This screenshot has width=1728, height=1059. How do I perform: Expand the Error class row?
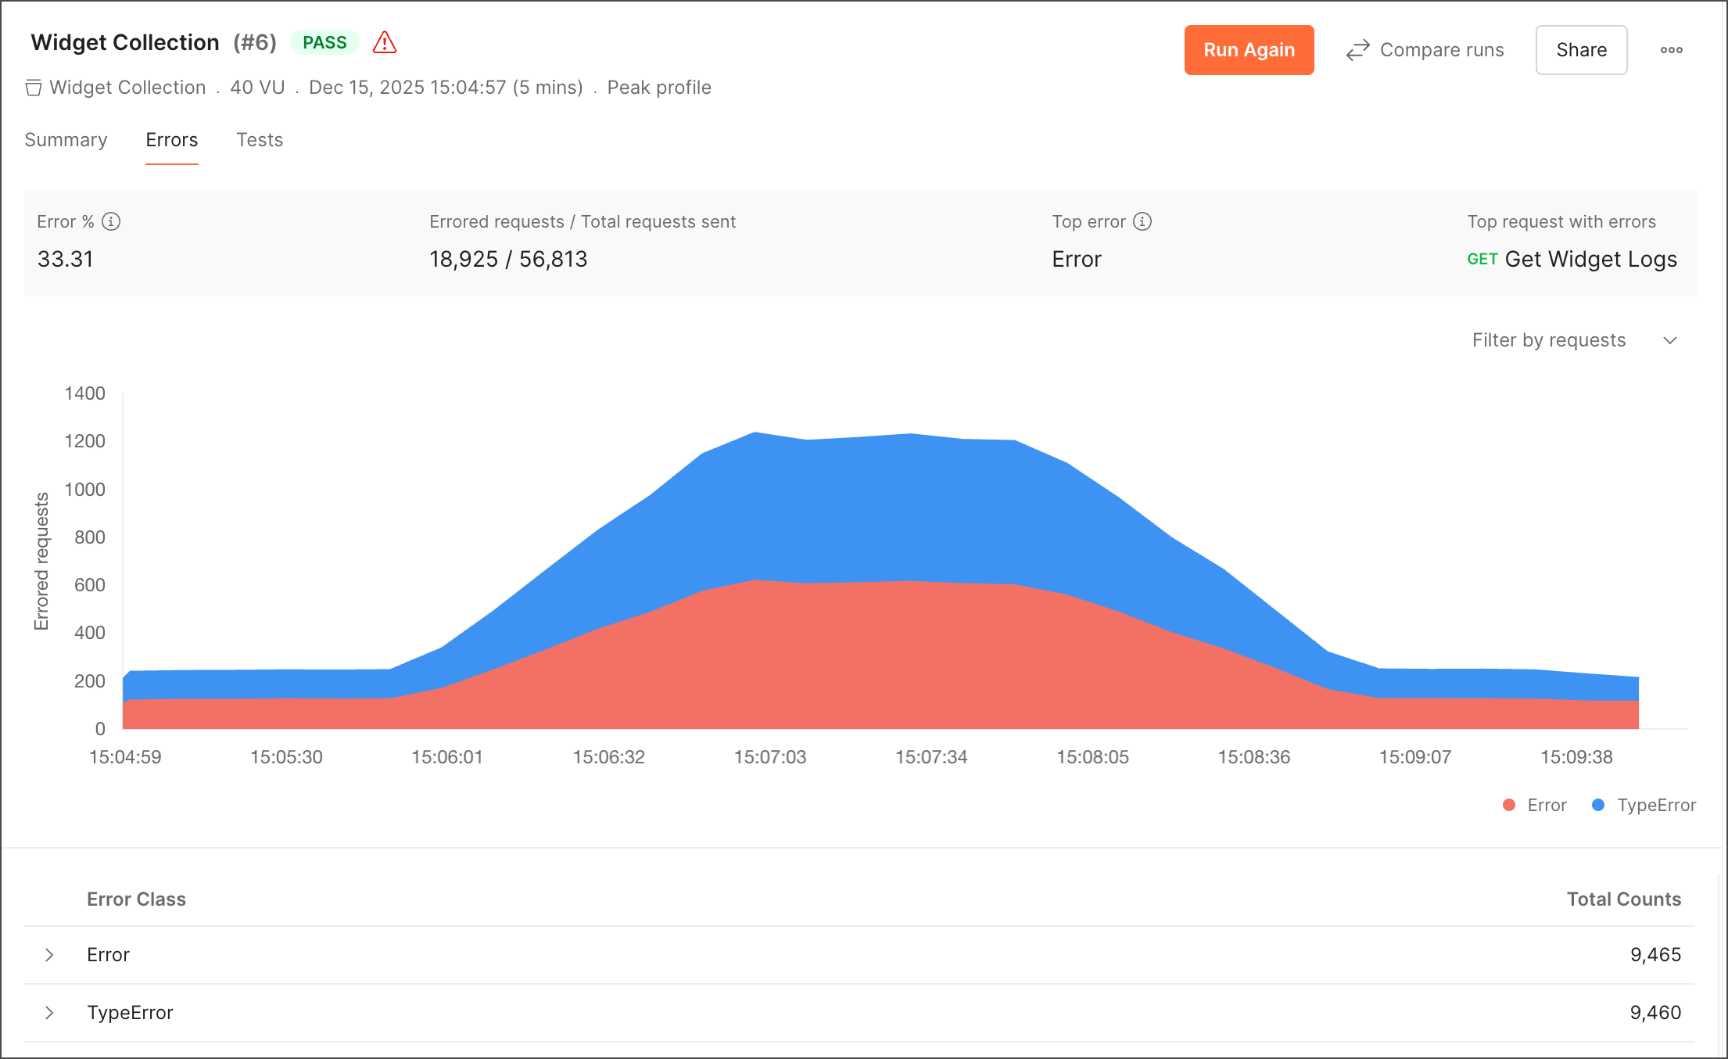(x=49, y=955)
